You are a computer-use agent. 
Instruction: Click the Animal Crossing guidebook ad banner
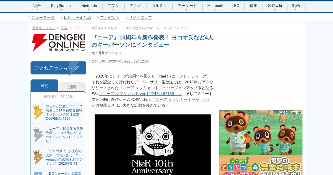pyautogui.click(x=261, y=142)
